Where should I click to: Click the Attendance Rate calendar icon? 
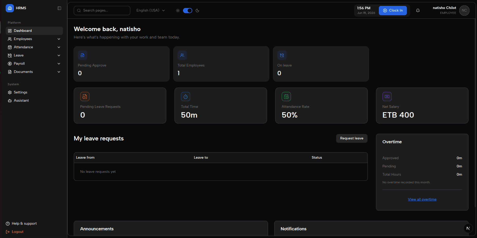286,97
